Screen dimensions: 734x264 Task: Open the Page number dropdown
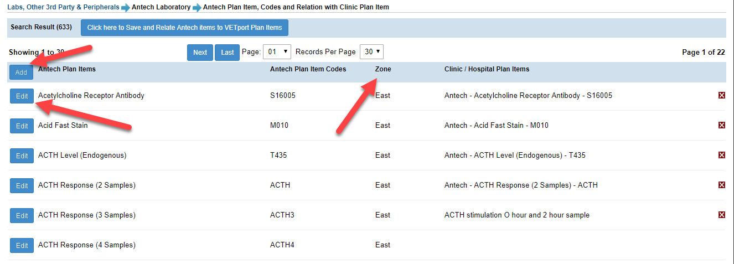(277, 52)
